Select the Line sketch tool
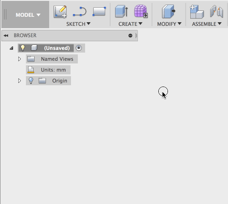The image size is (228, 204). 80,11
